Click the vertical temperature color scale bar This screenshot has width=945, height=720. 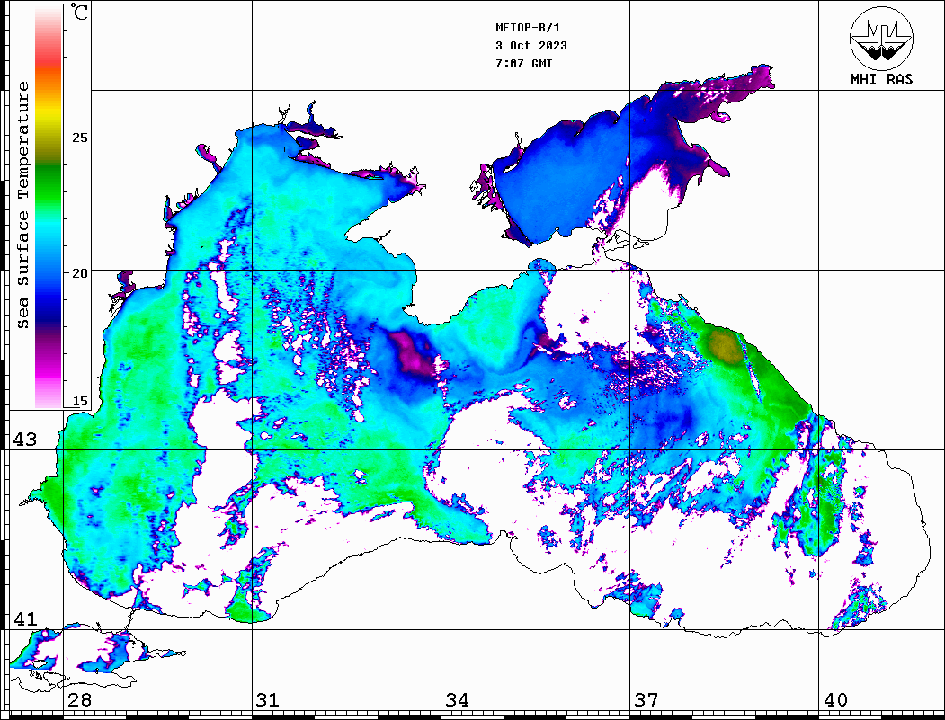49,206
